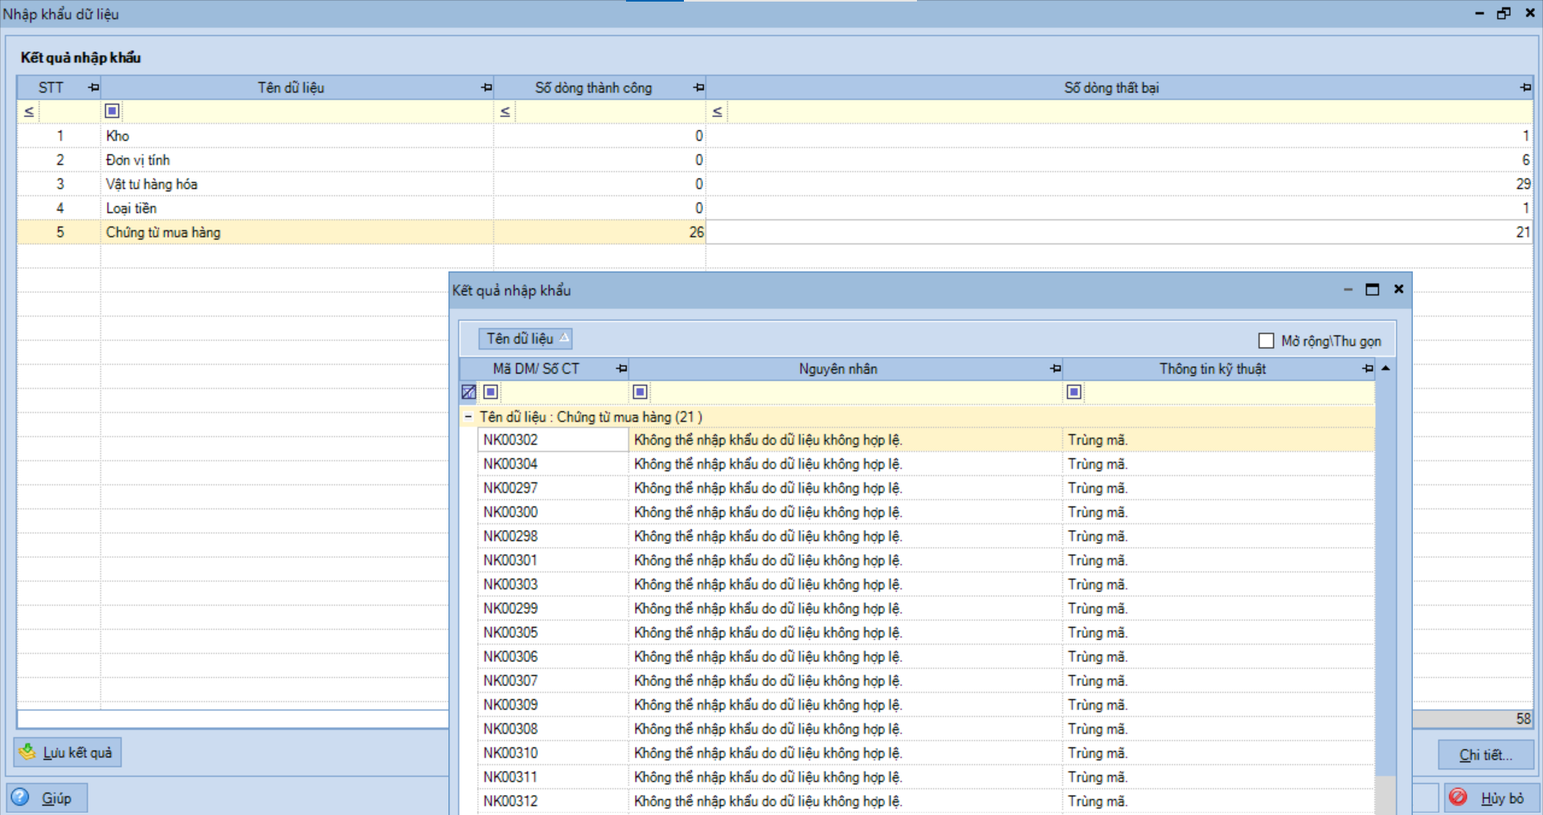Click the clear filter icon in popup filter row
This screenshot has height=815, width=1543.
click(469, 392)
